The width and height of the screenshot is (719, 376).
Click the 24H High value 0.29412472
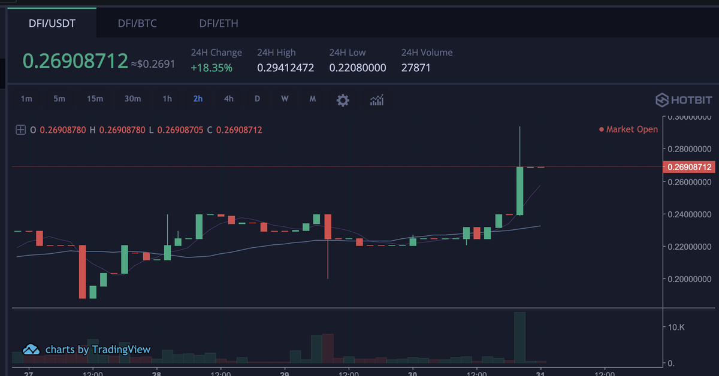(286, 68)
